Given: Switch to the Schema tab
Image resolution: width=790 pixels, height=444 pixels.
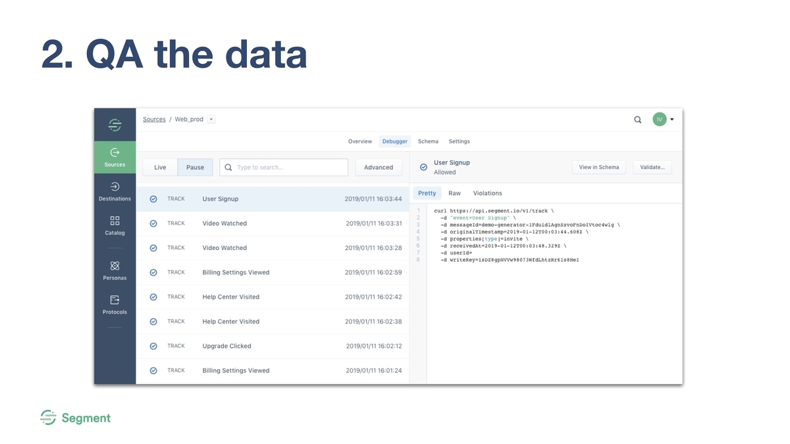Looking at the screenshot, I should tap(428, 141).
